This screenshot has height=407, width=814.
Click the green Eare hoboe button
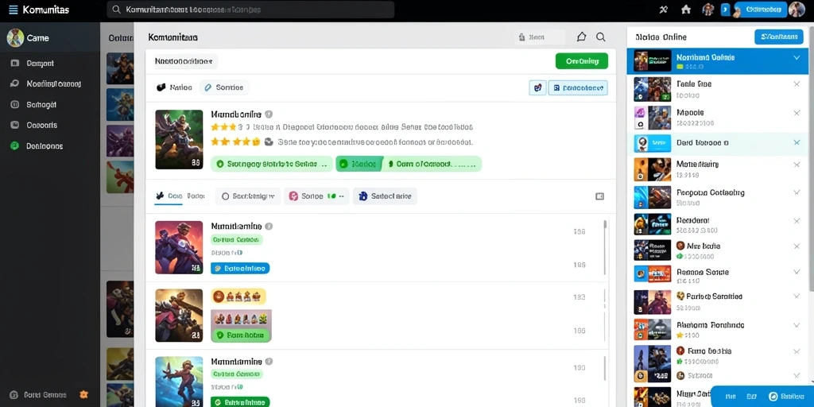click(240, 335)
